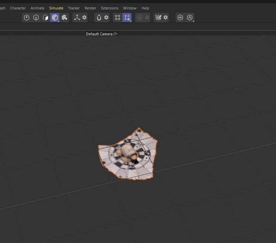Select Points mode in the toolbar
Viewport: 276px width, 243px height.
(27, 17)
